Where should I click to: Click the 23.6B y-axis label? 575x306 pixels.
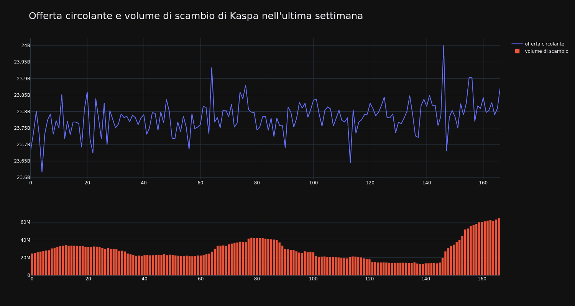tap(23, 177)
